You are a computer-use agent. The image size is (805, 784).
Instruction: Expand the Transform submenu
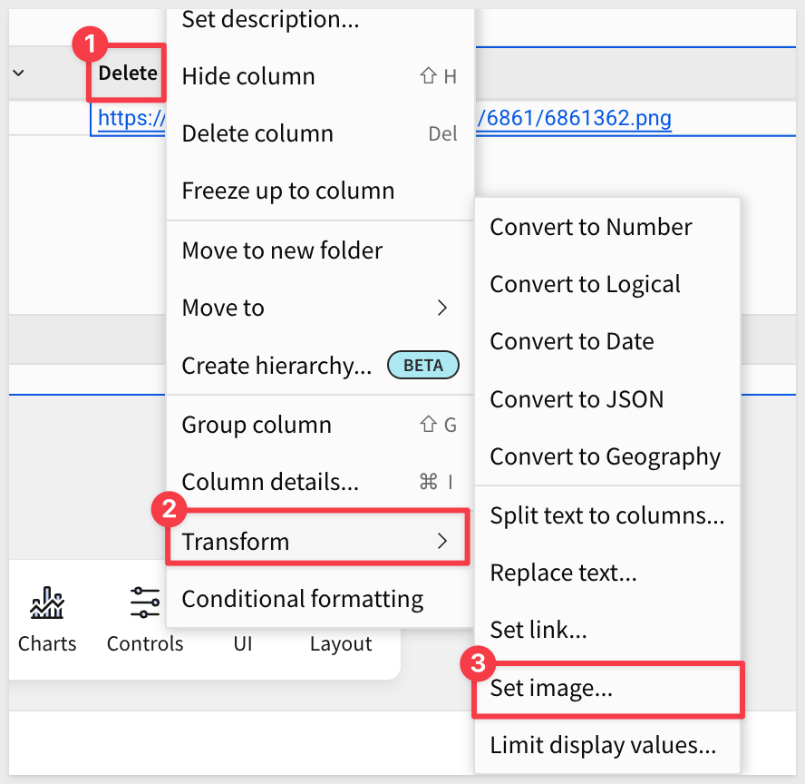point(317,542)
